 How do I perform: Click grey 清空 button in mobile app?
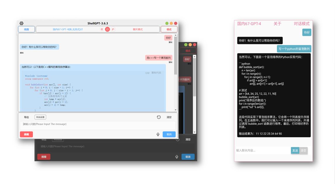click(x=303, y=150)
